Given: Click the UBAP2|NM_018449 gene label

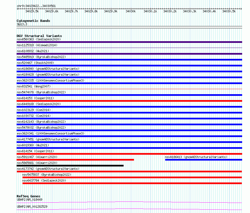Looking at the screenshot, I should [29, 200].
